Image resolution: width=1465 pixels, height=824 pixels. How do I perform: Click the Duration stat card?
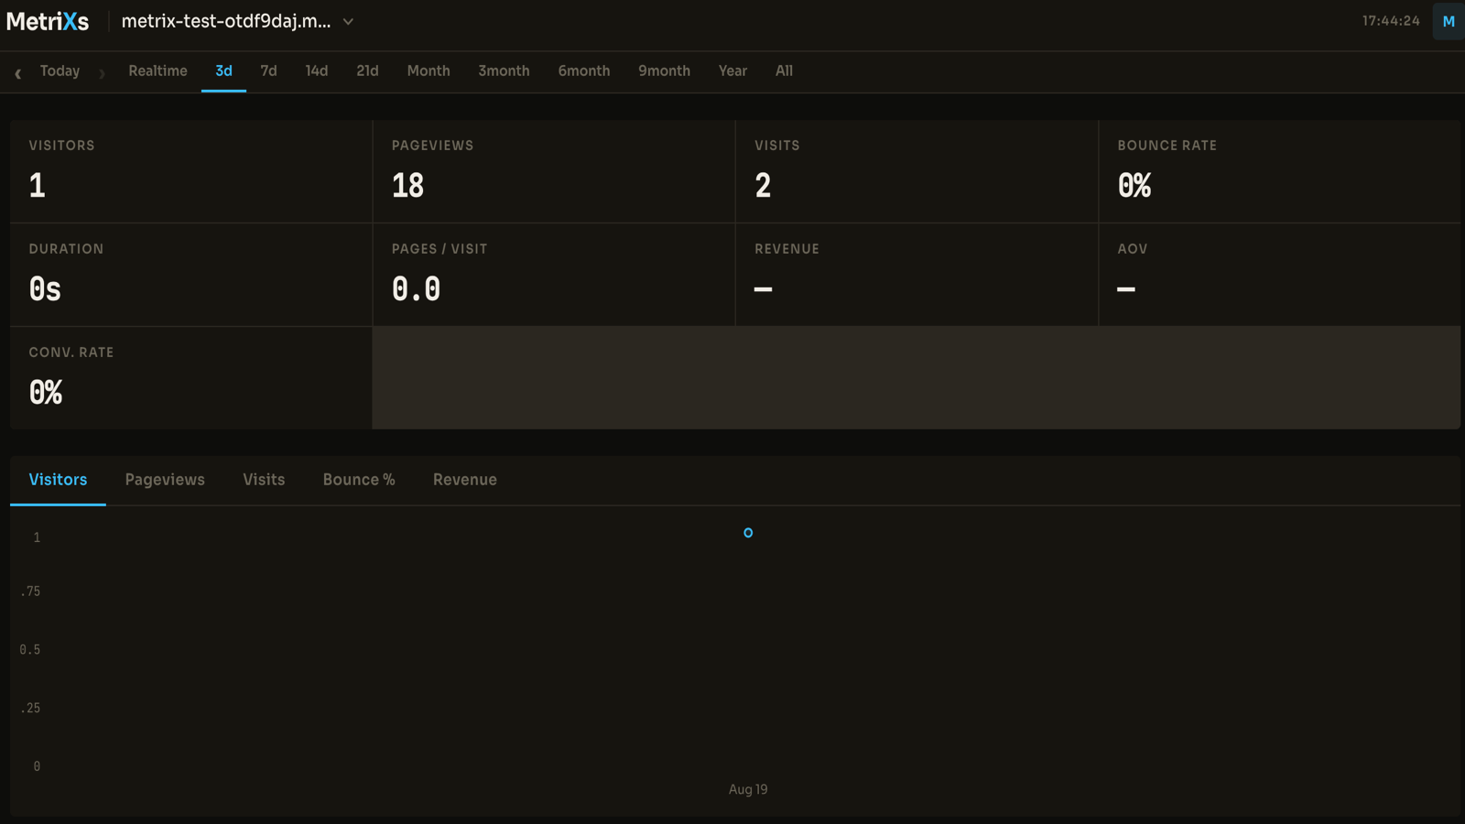(191, 275)
